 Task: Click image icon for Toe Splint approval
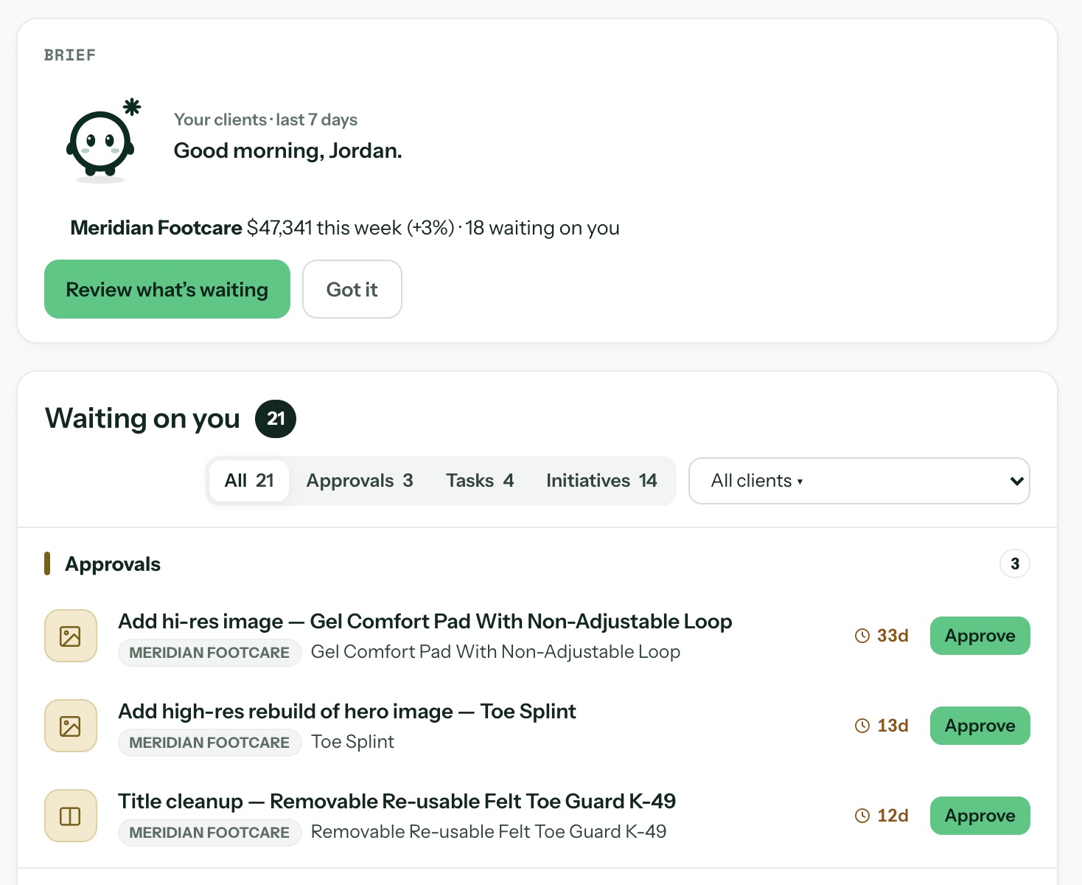coord(71,726)
